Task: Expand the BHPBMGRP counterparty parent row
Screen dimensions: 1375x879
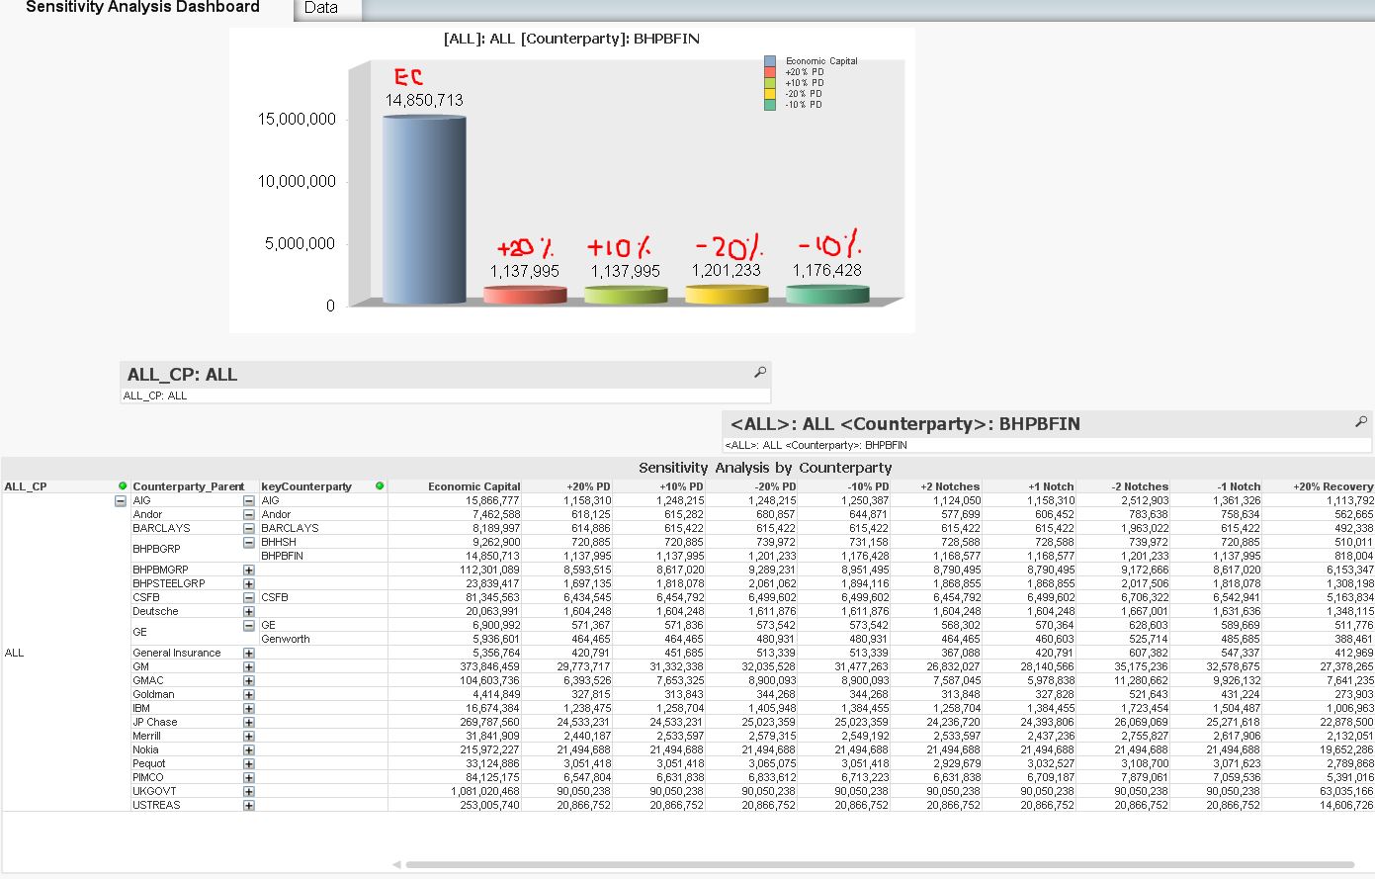Action: tap(248, 571)
